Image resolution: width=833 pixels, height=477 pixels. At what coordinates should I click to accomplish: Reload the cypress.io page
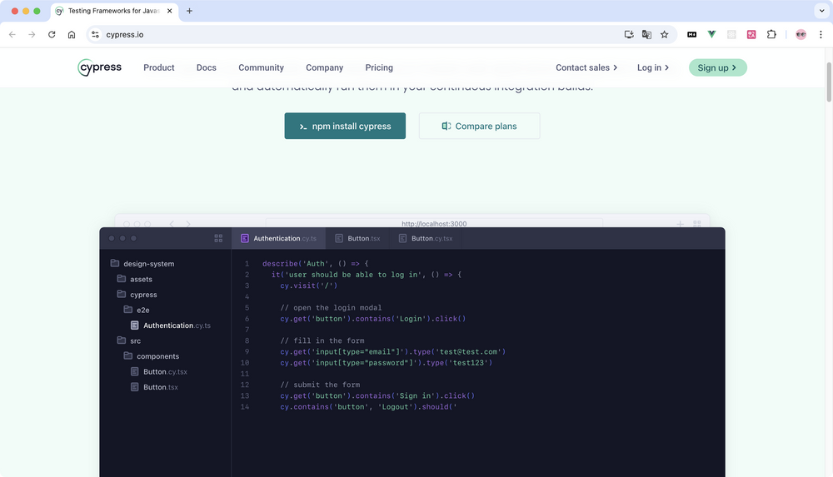tap(52, 34)
